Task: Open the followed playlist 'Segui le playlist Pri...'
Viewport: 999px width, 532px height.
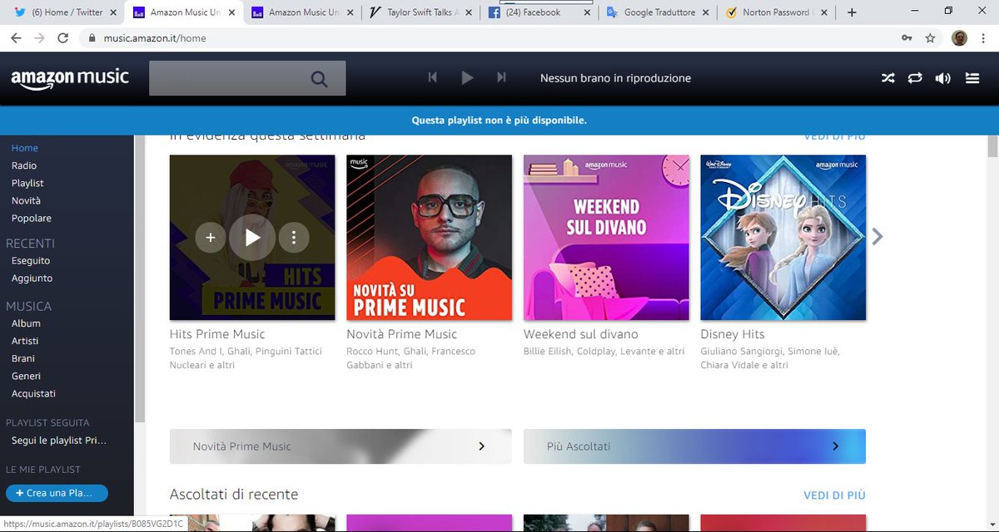Action: pos(59,441)
